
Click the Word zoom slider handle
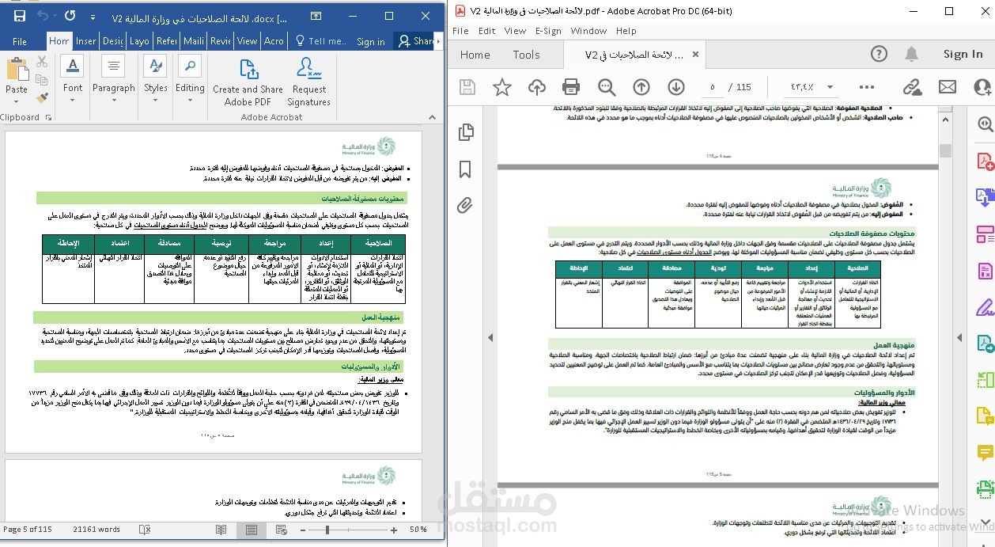(327, 530)
